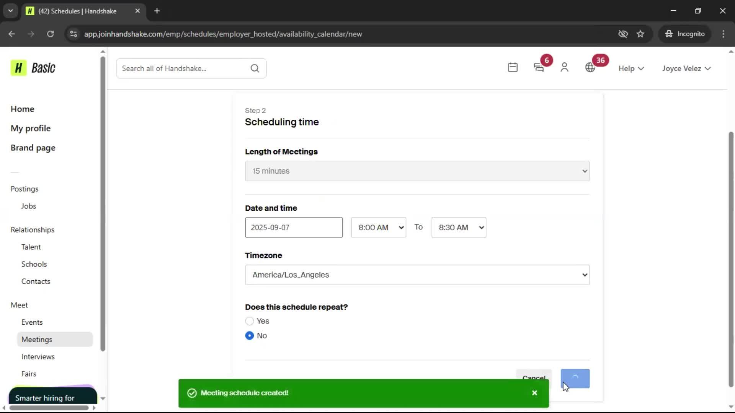Click the browser forward arrow
Screen dimensions: 735x413
pyautogui.click(x=31, y=34)
